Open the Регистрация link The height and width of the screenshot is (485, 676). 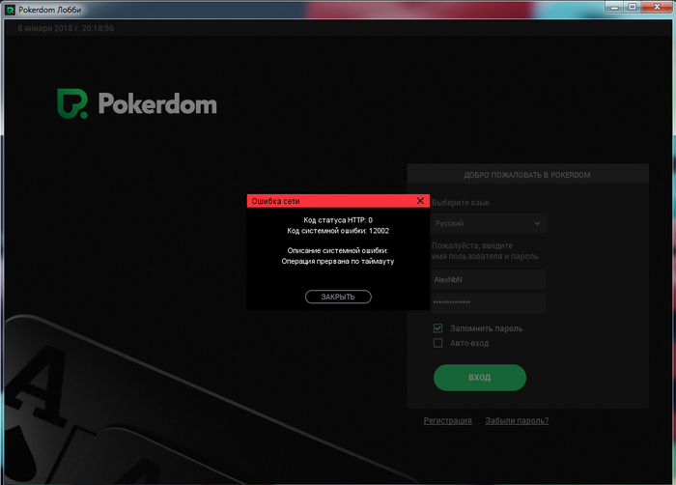point(447,420)
